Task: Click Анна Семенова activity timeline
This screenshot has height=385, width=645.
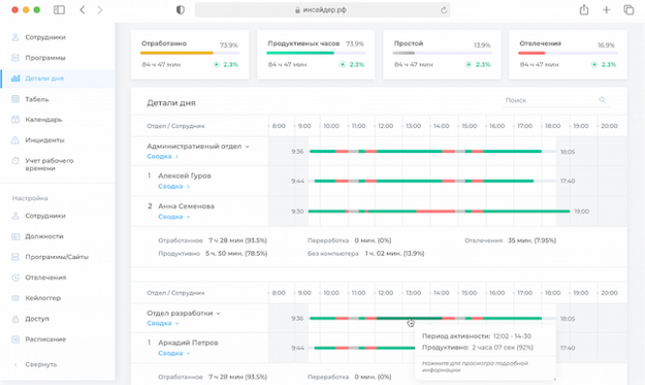Action: 439,212
